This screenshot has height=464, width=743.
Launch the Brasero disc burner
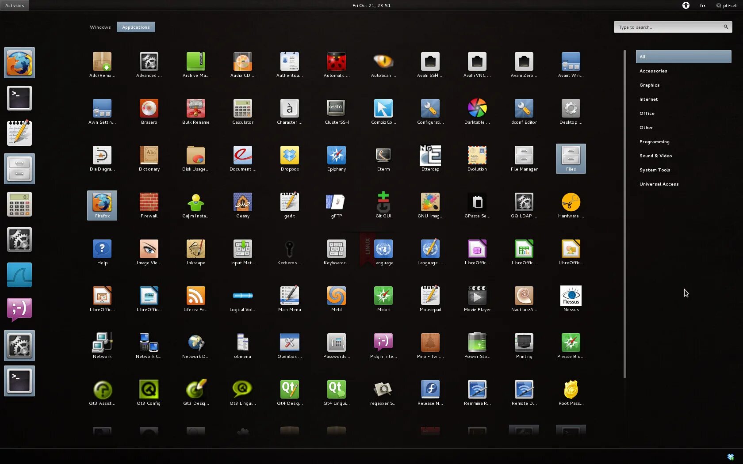[x=149, y=112]
